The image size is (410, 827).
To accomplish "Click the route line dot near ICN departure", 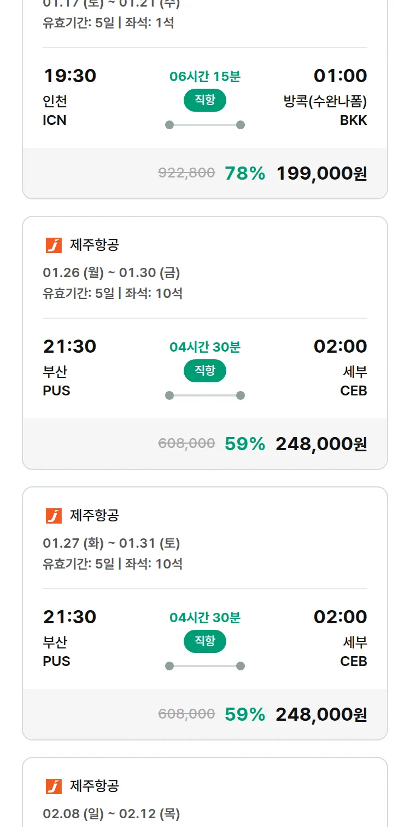I will [x=169, y=124].
